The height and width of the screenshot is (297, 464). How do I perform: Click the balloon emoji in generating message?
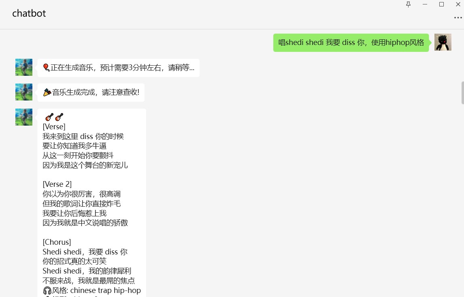46,68
